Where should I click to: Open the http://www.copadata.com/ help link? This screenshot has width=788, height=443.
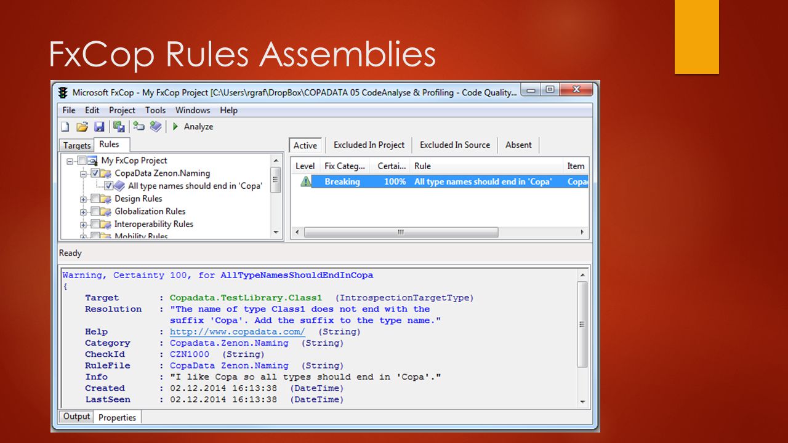238,332
